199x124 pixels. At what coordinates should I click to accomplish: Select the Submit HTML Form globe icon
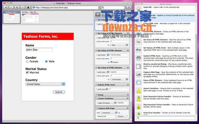[x=139, y=58]
